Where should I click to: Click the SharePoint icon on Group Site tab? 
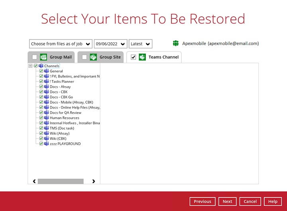click(93, 57)
